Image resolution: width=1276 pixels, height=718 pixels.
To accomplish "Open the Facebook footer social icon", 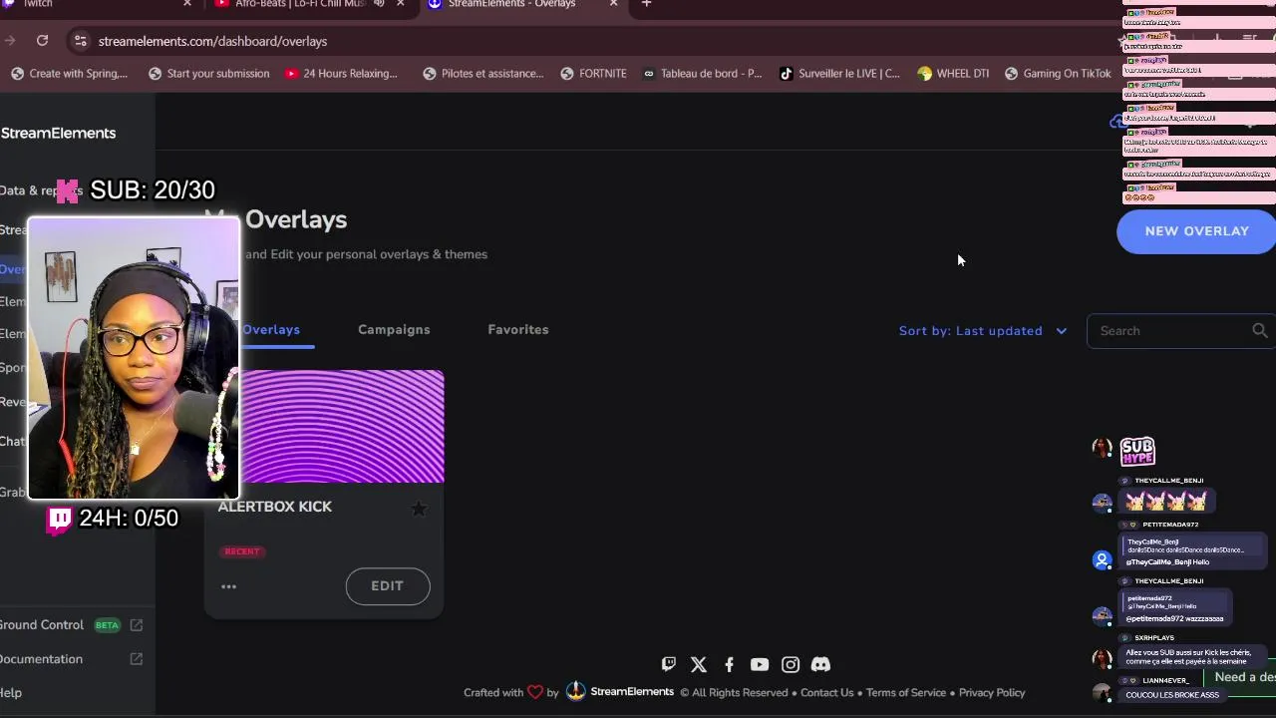I will [x=729, y=664].
